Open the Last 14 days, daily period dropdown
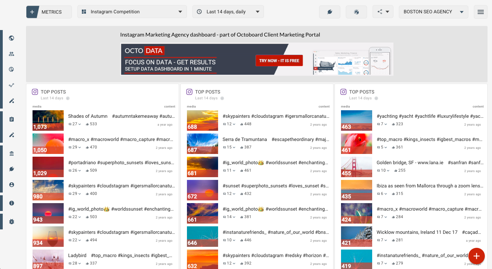 (228, 12)
